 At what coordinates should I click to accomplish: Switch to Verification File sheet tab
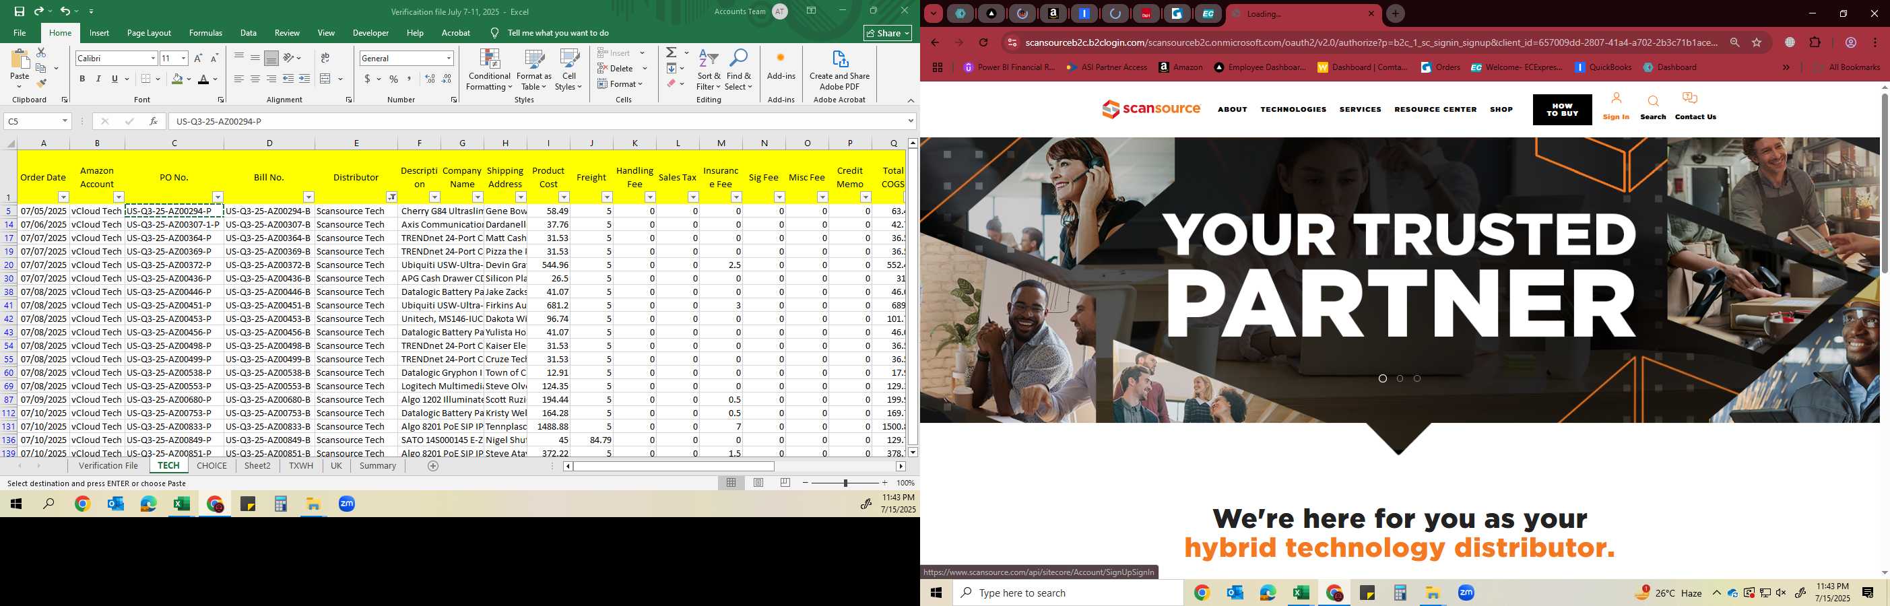(x=108, y=466)
